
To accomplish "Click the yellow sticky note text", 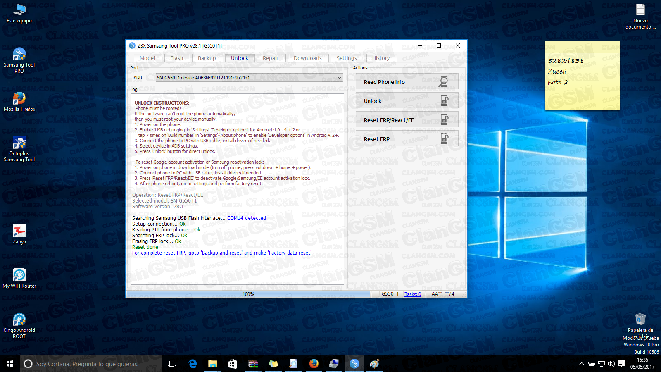I will [566, 72].
